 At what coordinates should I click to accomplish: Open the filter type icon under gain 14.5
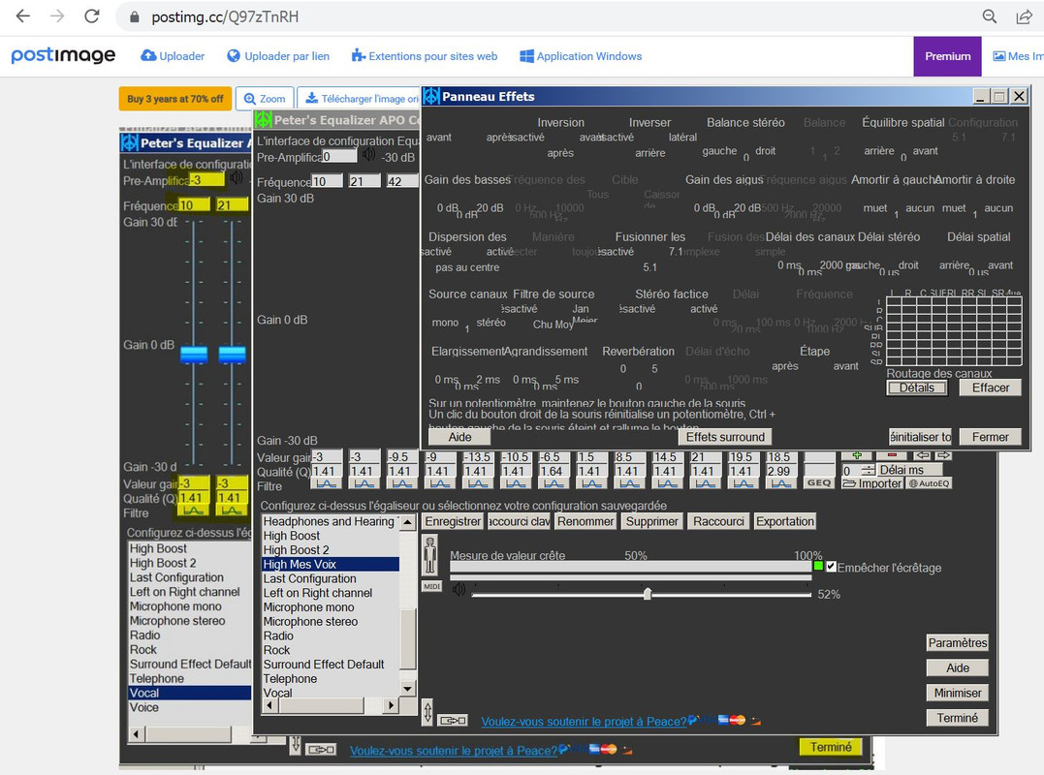[667, 484]
